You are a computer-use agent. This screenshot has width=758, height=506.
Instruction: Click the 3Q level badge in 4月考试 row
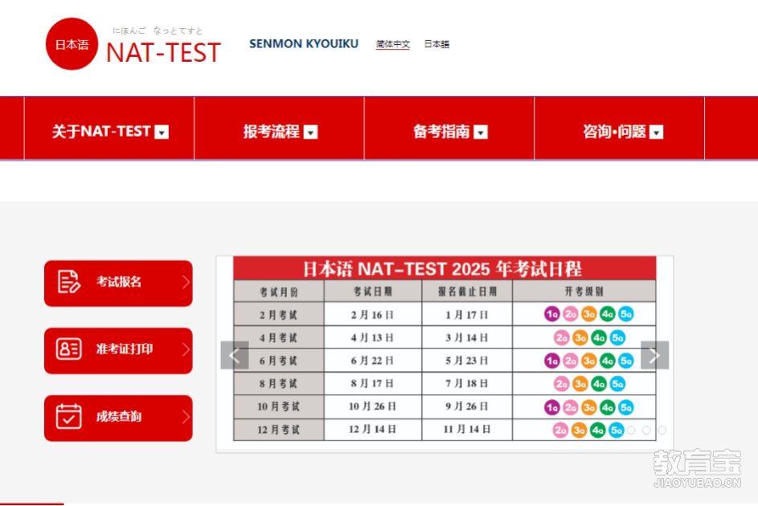[580, 337]
